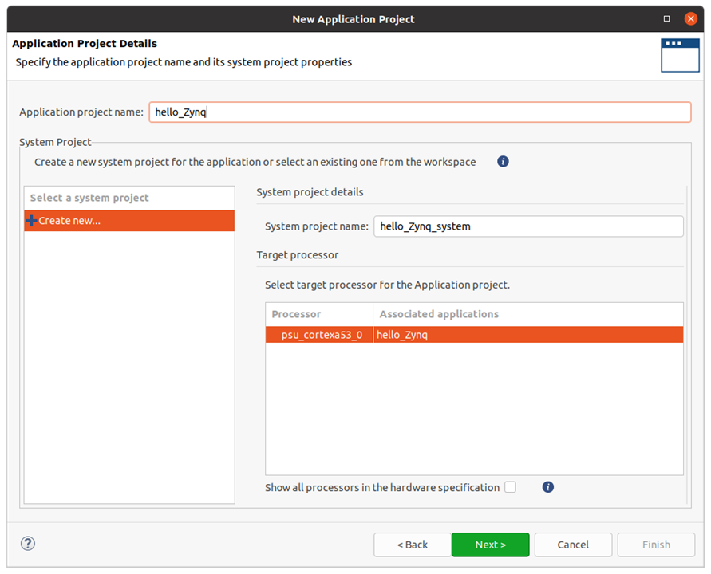Select the psu_cortexa53_0 processor cell

321,335
